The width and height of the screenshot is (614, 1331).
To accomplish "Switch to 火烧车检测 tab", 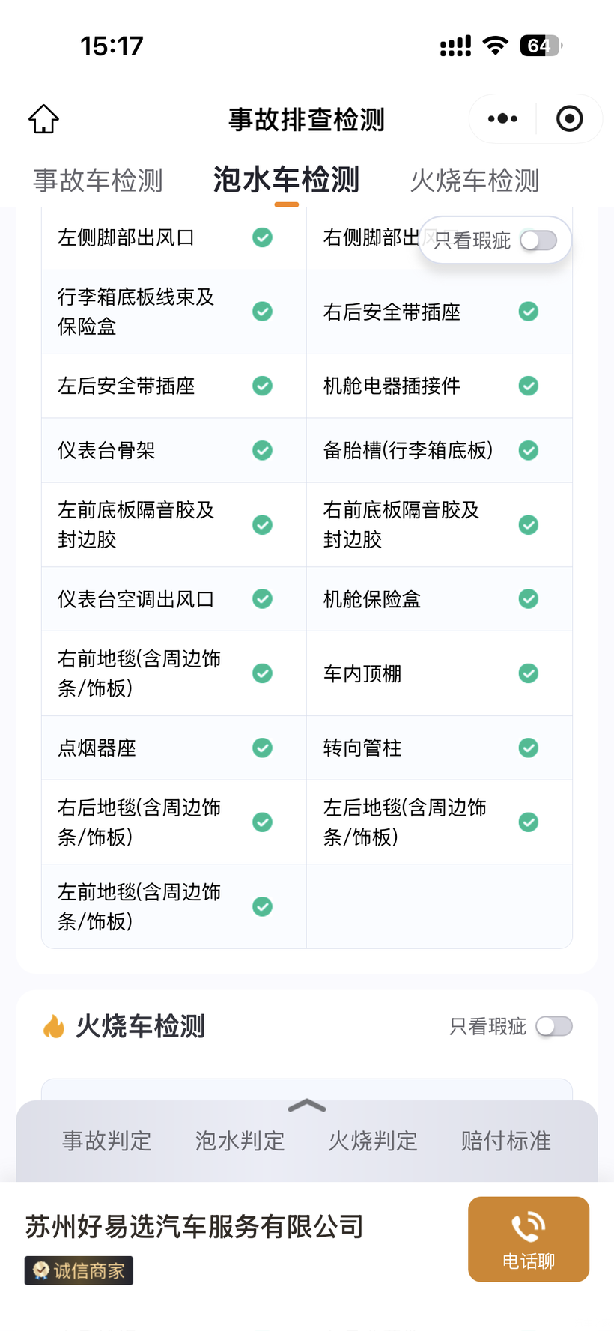I will pyautogui.click(x=475, y=181).
